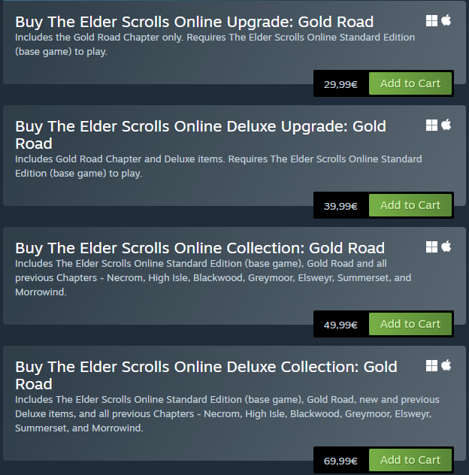Add the 39,99€ Deluxe Upgrade to cart

(x=410, y=205)
